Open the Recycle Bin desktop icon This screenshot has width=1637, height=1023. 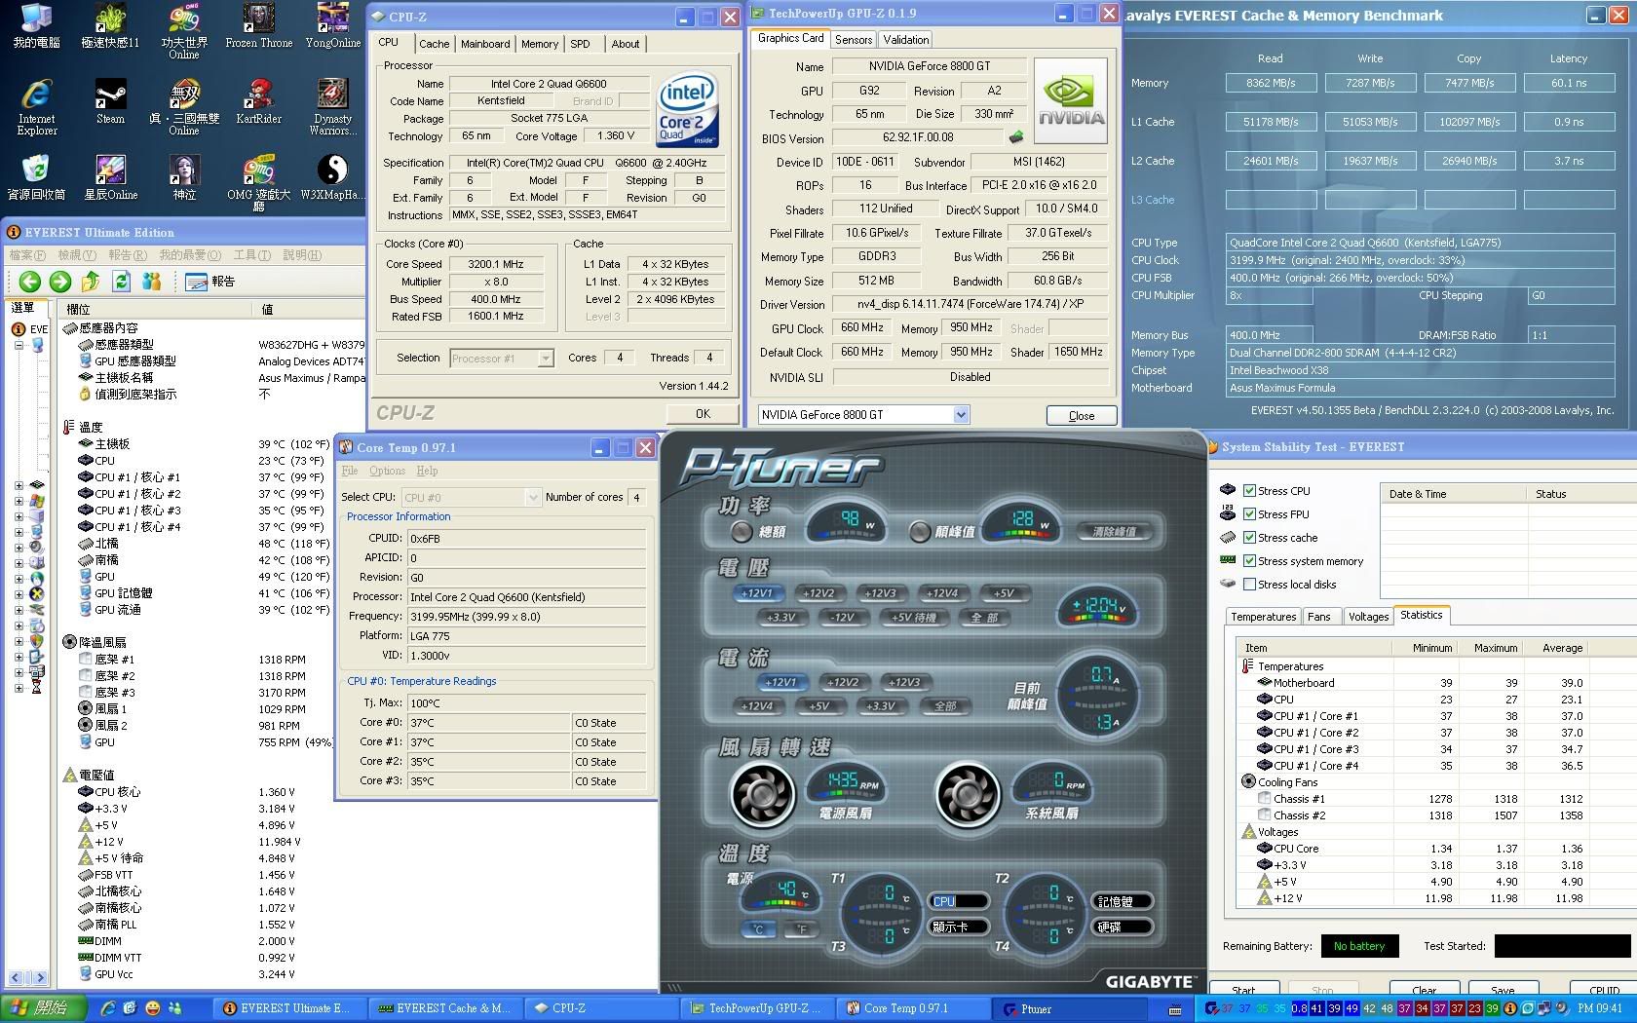point(37,177)
